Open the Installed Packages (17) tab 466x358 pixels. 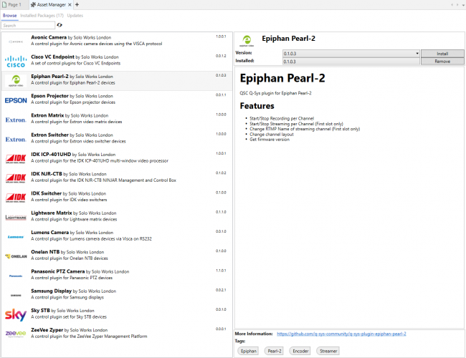tap(42, 16)
